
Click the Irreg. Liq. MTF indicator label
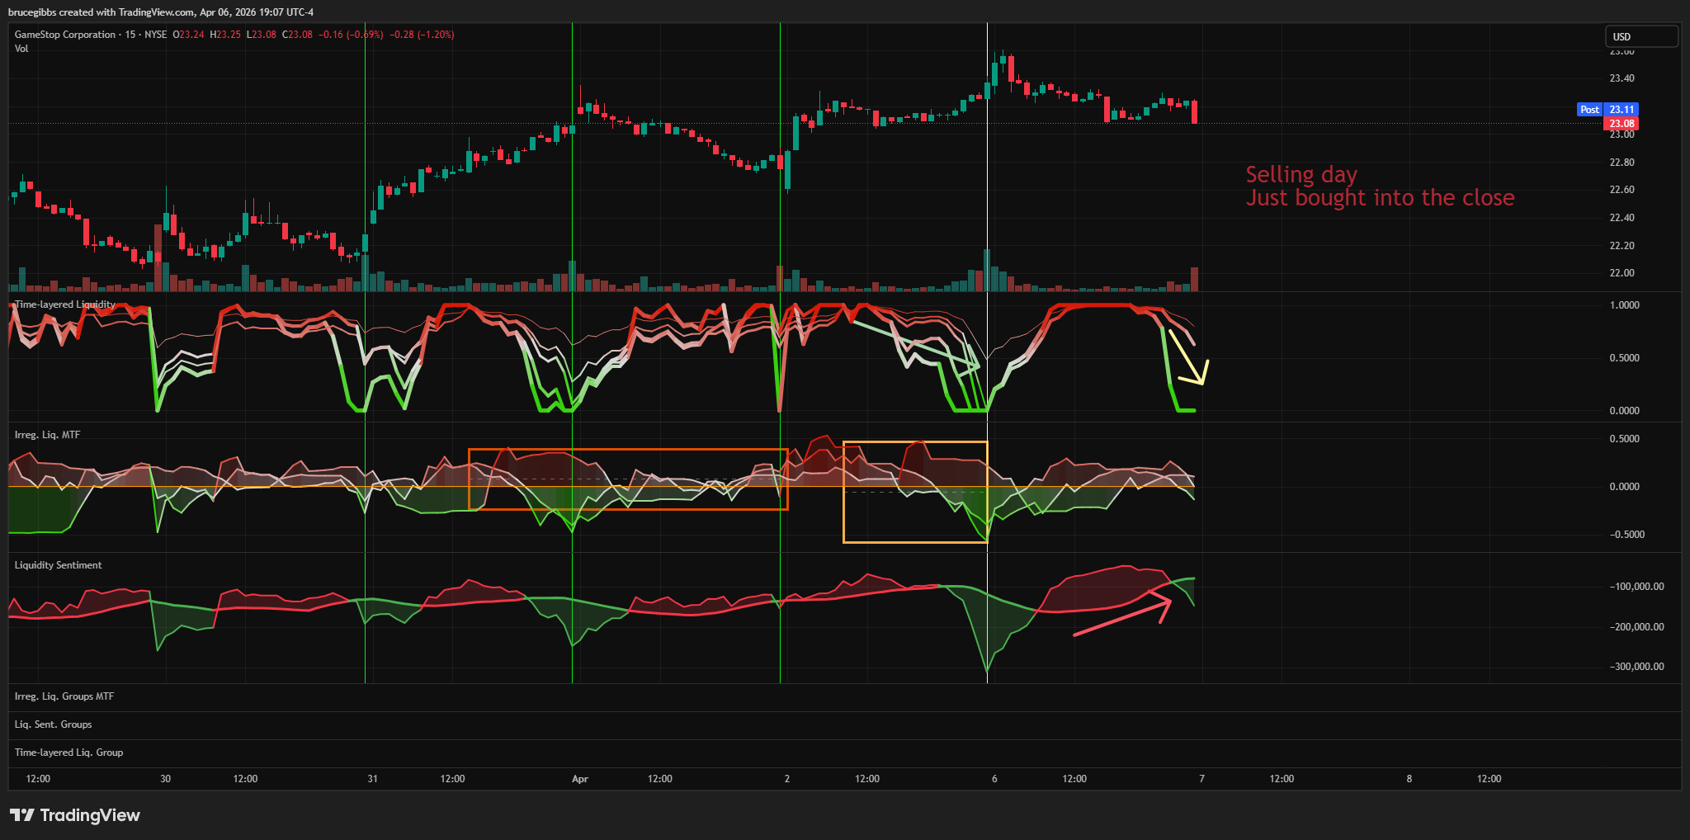[x=47, y=435]
